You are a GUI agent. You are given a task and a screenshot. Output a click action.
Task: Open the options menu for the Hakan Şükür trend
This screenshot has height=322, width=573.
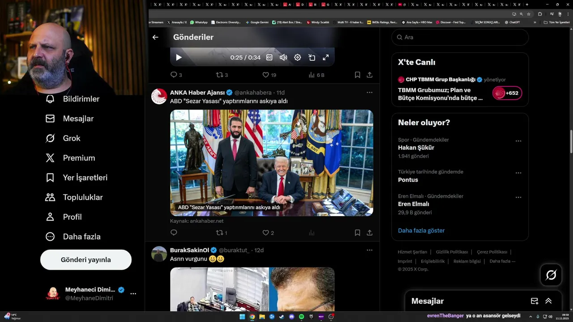click(x=518, y=141)
